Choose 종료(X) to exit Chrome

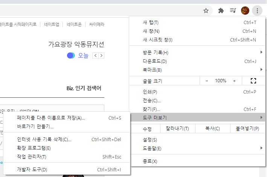(197, 161)
